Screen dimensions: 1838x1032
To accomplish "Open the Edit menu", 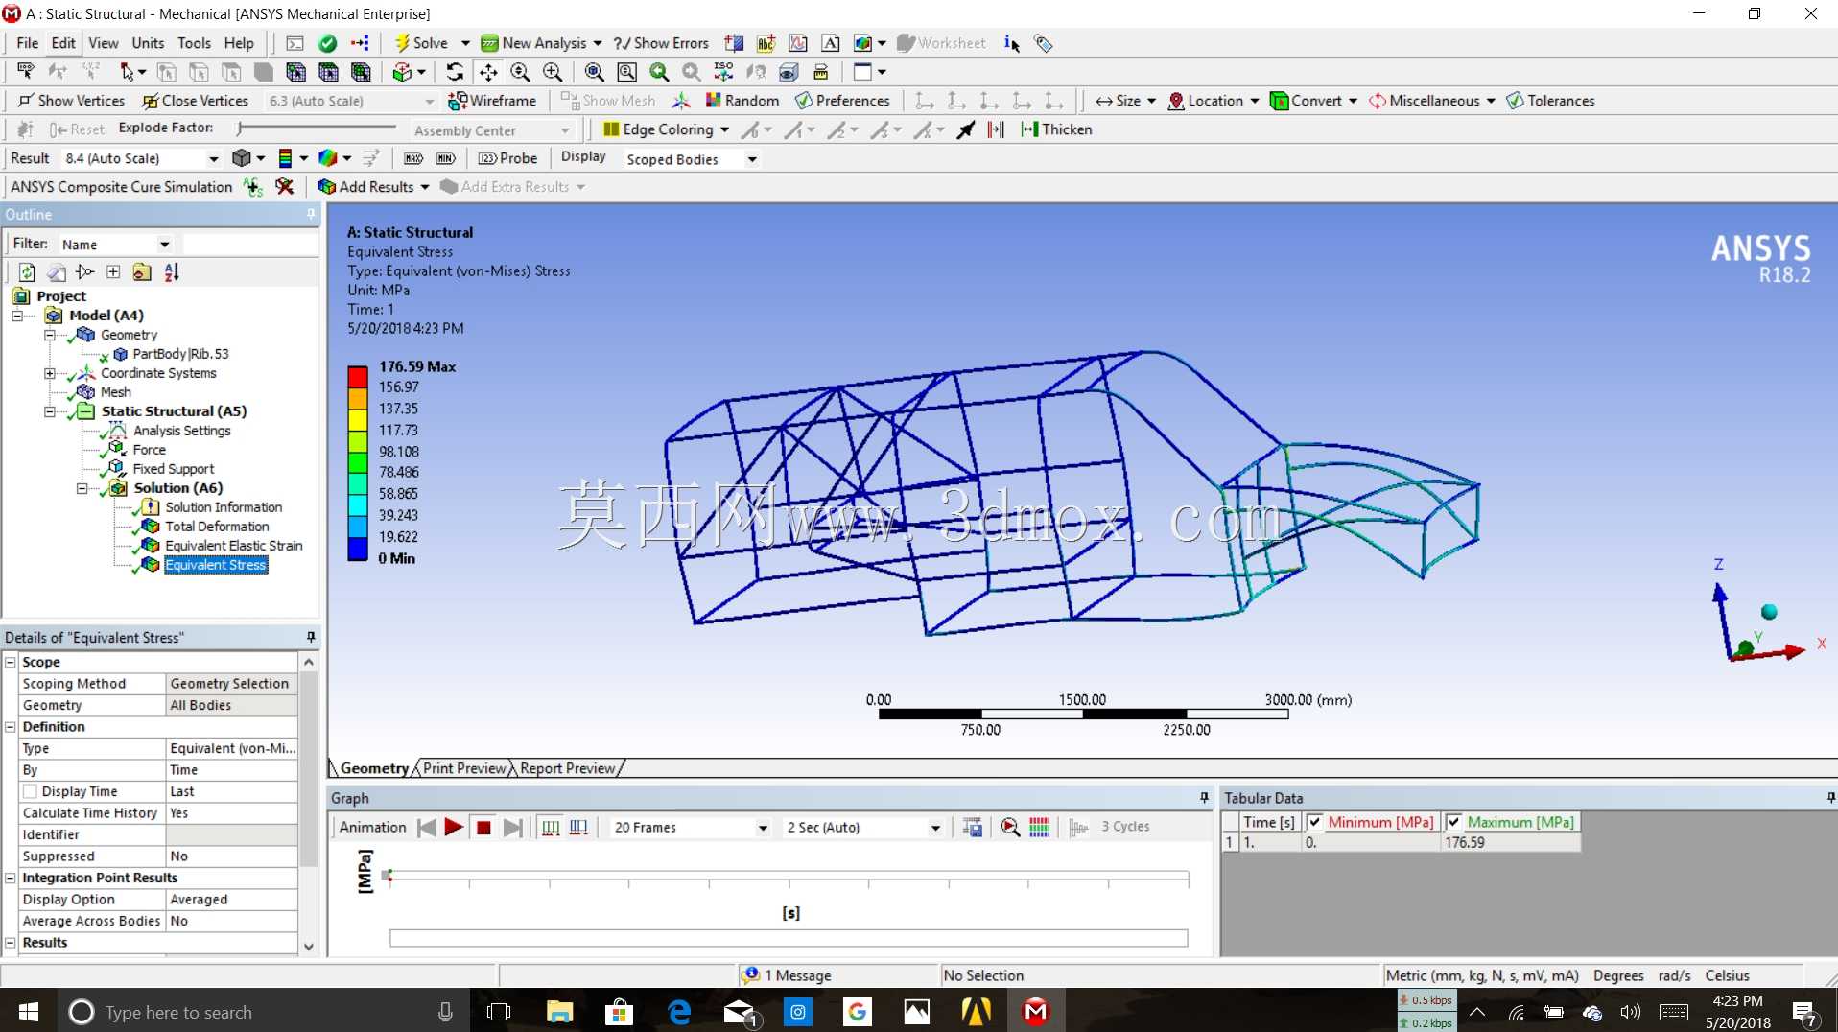I will click(x=63, y=43).
